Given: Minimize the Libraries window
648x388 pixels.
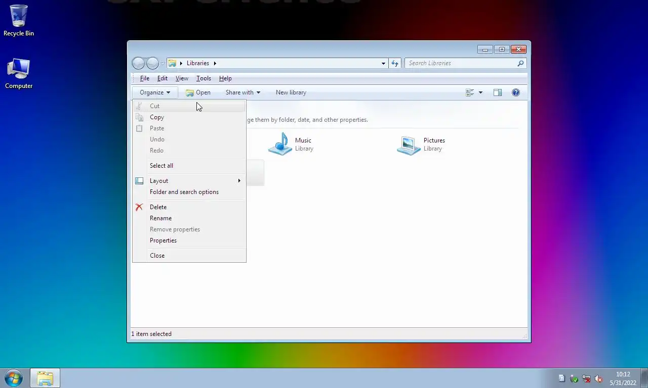Looking at the screenshot, I should pos(485,49).
